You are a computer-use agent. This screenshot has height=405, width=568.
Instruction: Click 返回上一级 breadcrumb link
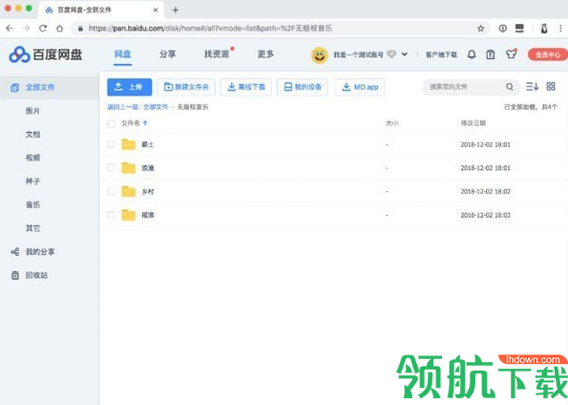pos(123,107)
